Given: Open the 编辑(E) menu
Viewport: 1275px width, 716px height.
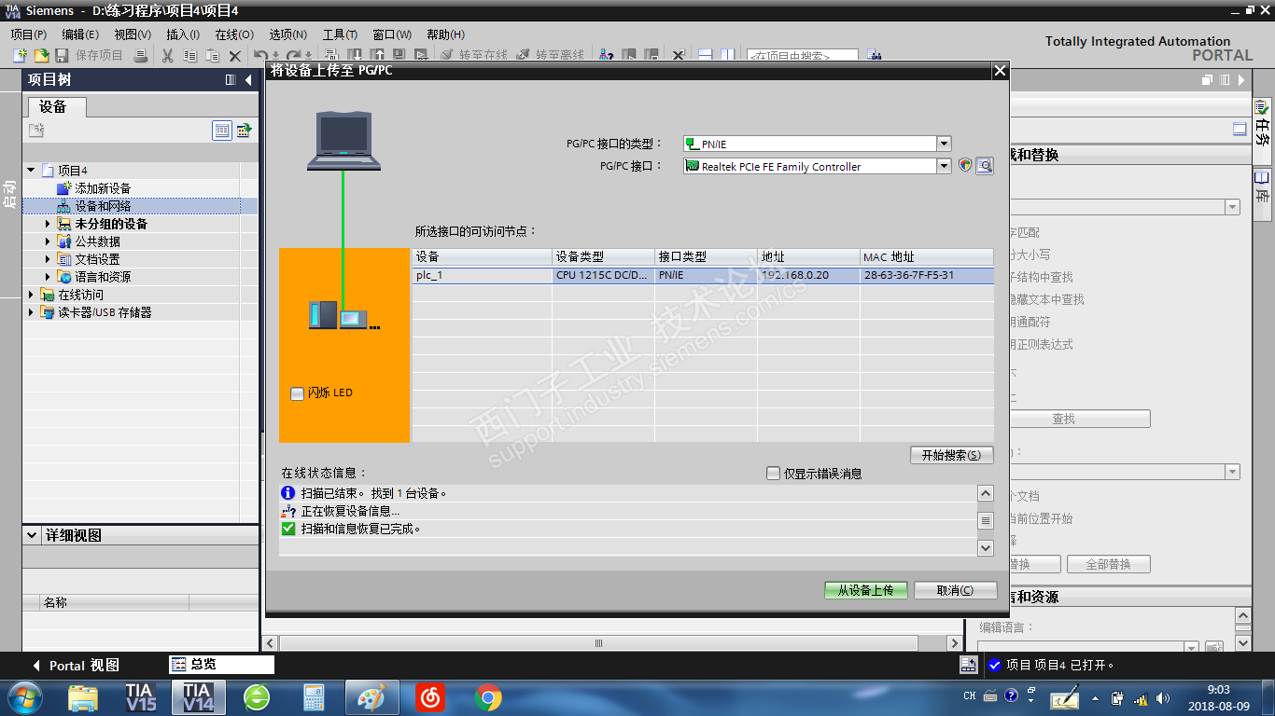Looking at the screenshot, I should point(80,34).
